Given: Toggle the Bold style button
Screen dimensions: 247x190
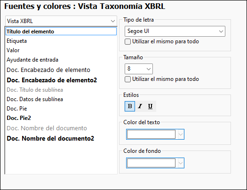Looking at the screenshot, I should pos(130,106).
